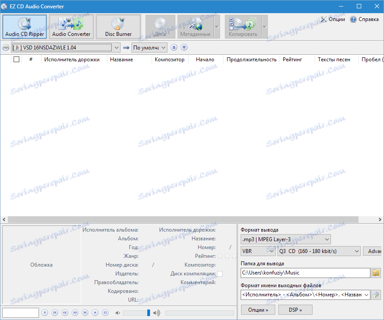Set rating with second star
Screen dimensions: 384x320
point(227,256)
